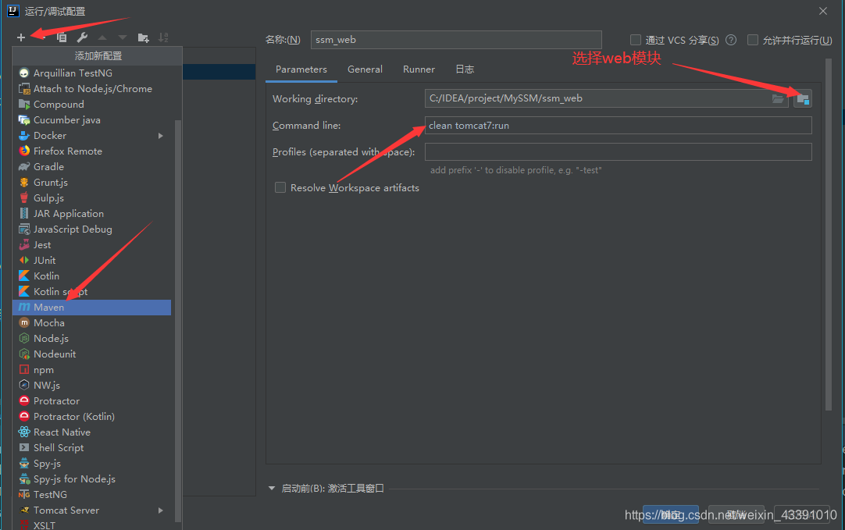
Task: Click the 名称 name input field
Action: click(456, 40)
